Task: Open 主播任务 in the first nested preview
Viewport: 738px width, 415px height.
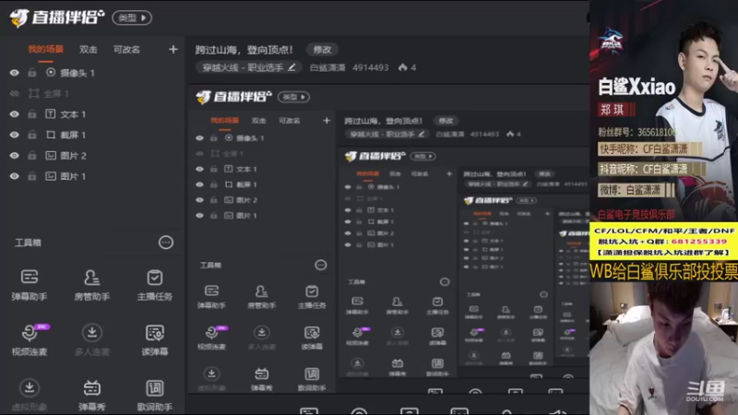Action: (x=312, y=296)
